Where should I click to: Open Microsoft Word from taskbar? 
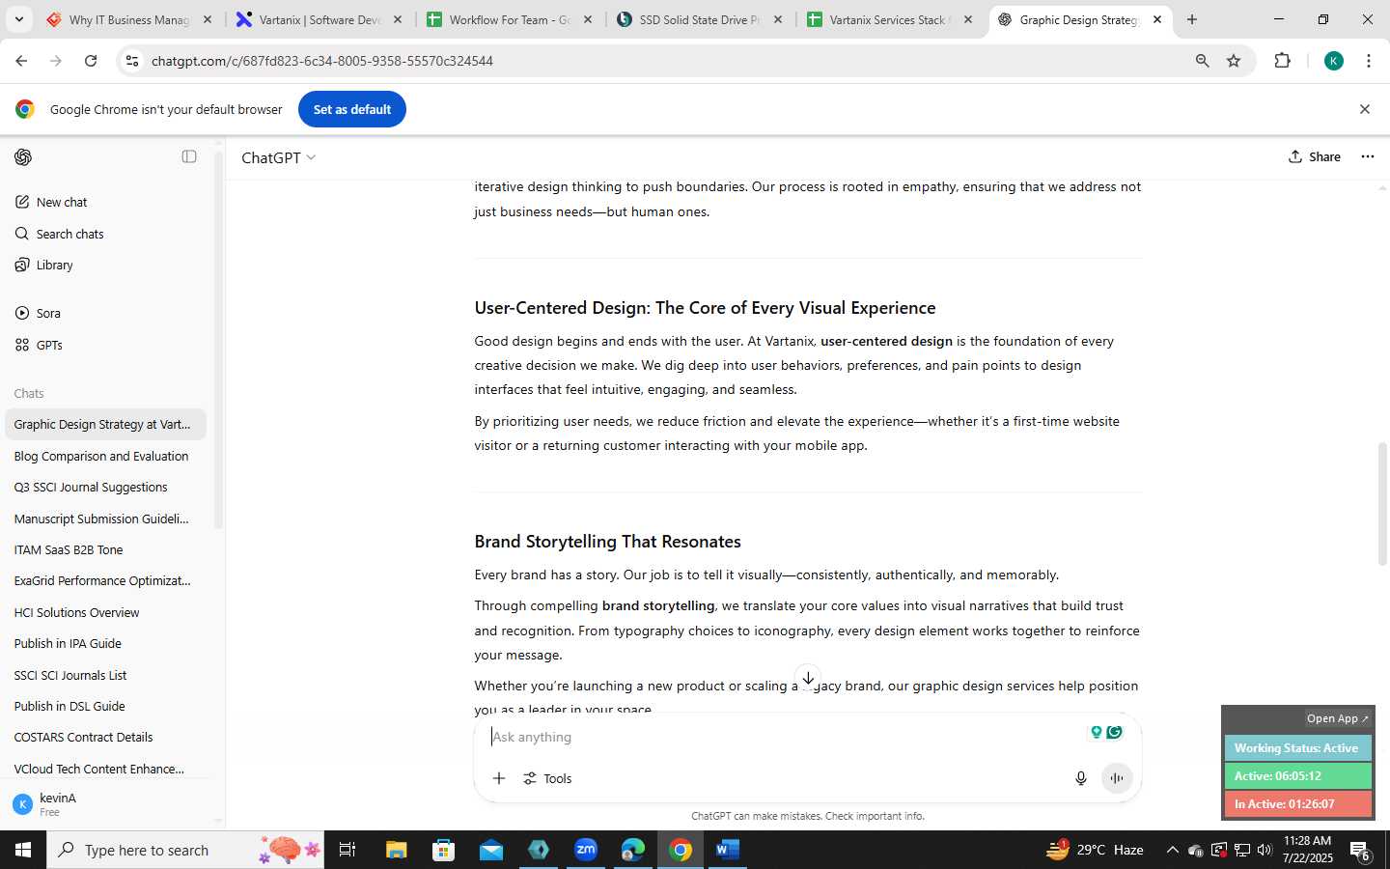coord(728,850)
